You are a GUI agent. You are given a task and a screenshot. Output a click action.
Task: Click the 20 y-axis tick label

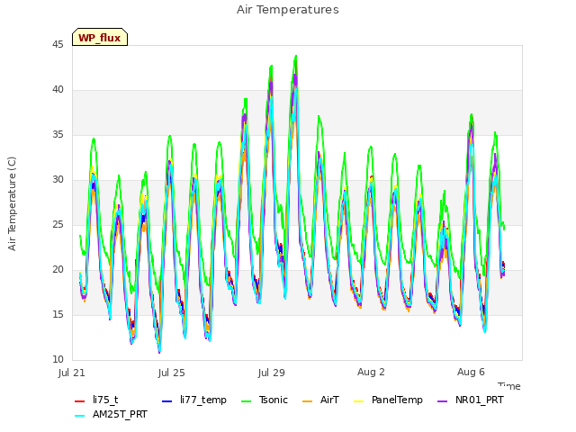[58, 270]
